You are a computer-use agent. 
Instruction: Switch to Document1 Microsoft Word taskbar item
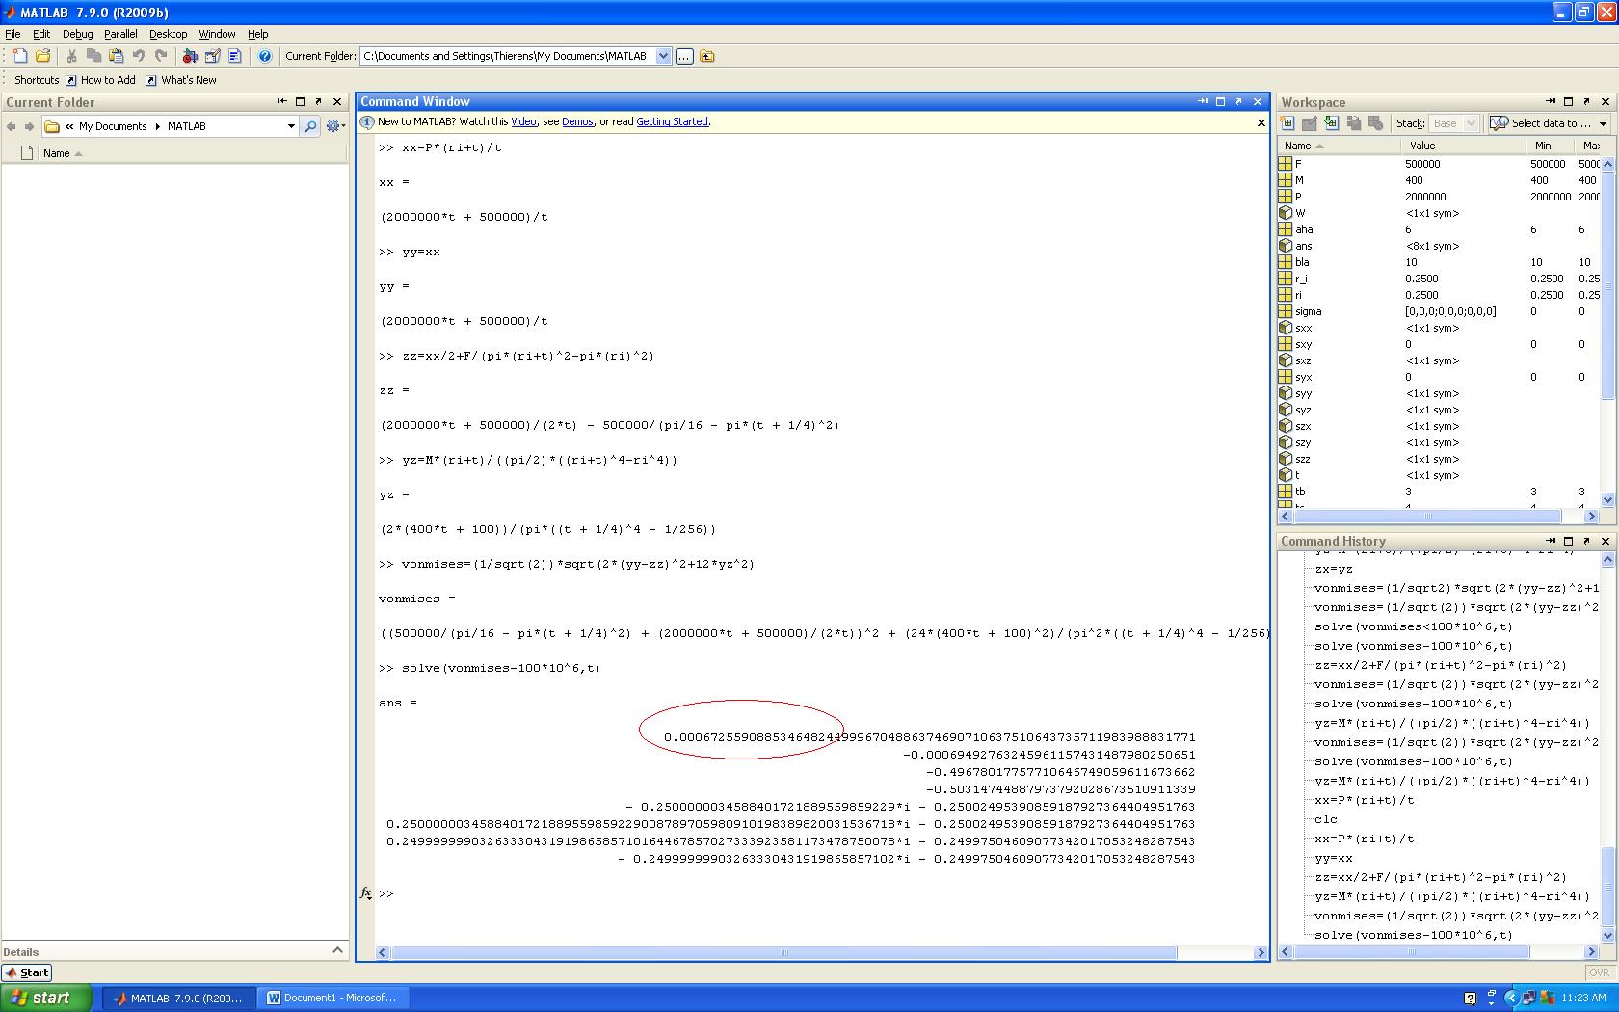point(332,998)
